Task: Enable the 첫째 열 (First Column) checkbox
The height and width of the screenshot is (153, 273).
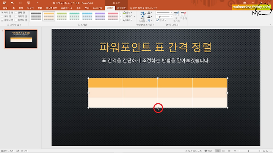Action: tap(16, 12)
